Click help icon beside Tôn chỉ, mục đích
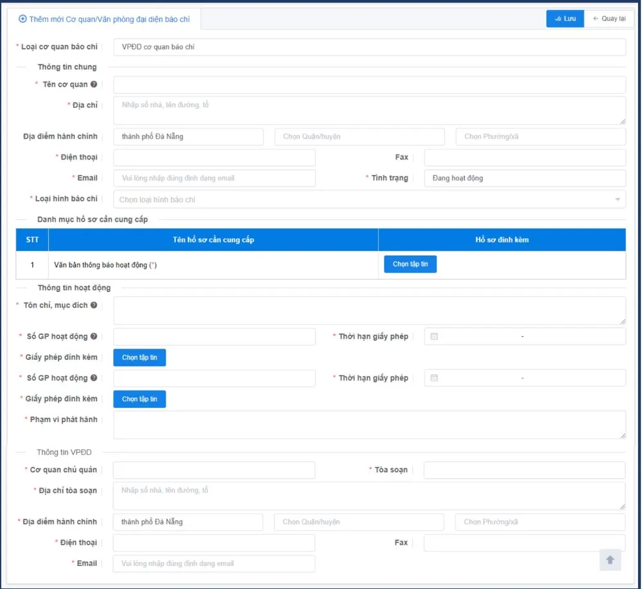This screenshot has width=642, height=589. pyautogui.click(x=94, y=305)
